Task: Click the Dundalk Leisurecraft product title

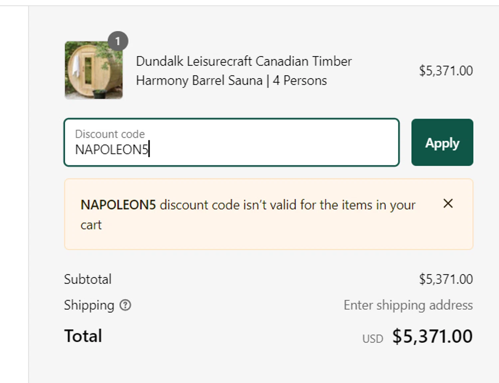Action: click(x=244, y=71)
